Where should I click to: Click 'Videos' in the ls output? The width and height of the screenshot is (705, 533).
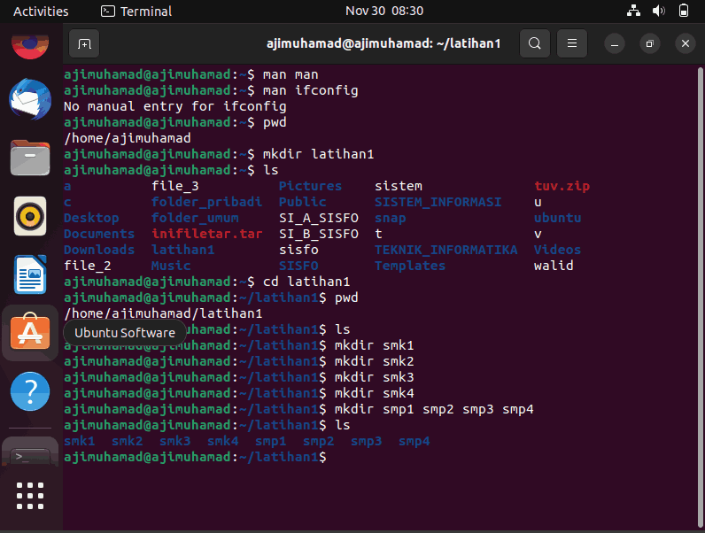[x=557, y=250]
